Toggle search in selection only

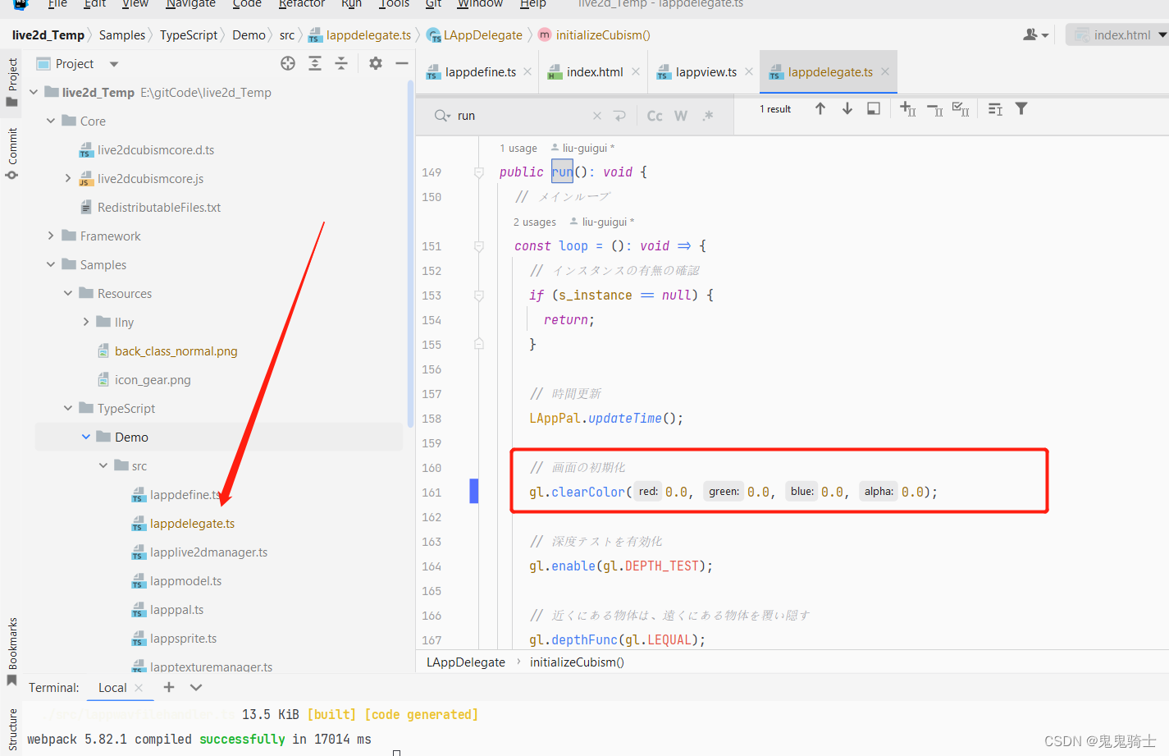pos(874,108)
